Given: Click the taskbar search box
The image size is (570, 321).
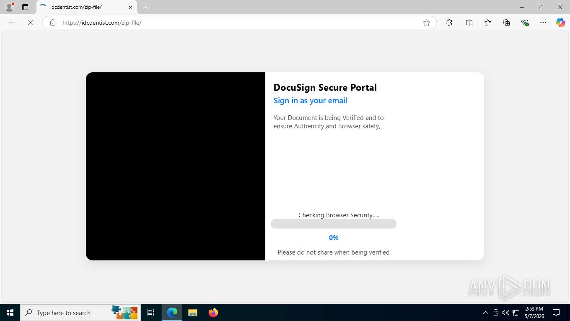Looking at the screenshot, I should pyautogui.click(x=80, y=313).
